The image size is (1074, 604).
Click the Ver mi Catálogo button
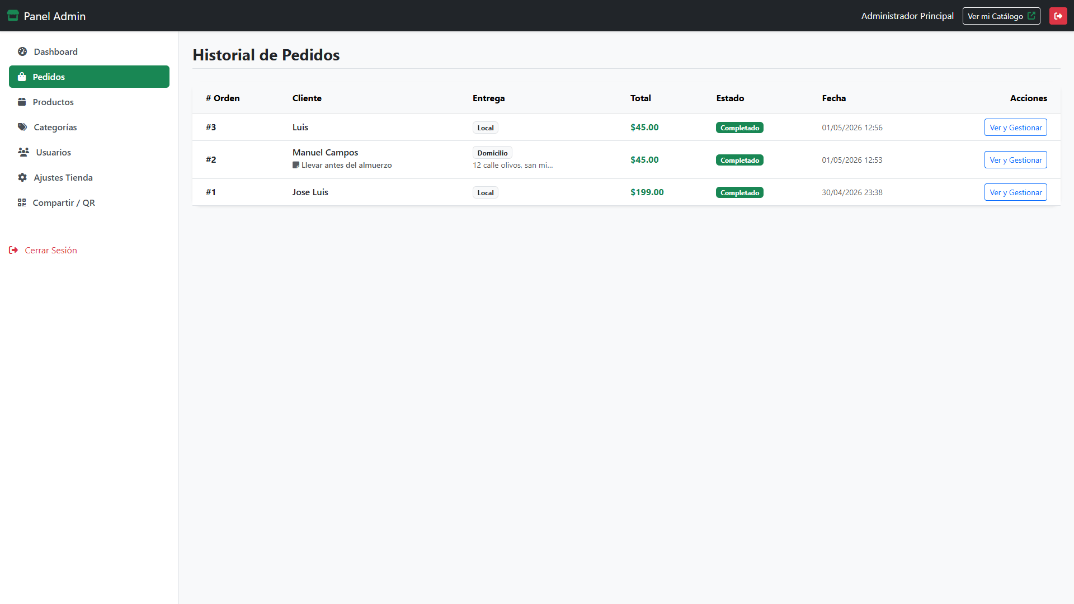(x=1001, y=16)
